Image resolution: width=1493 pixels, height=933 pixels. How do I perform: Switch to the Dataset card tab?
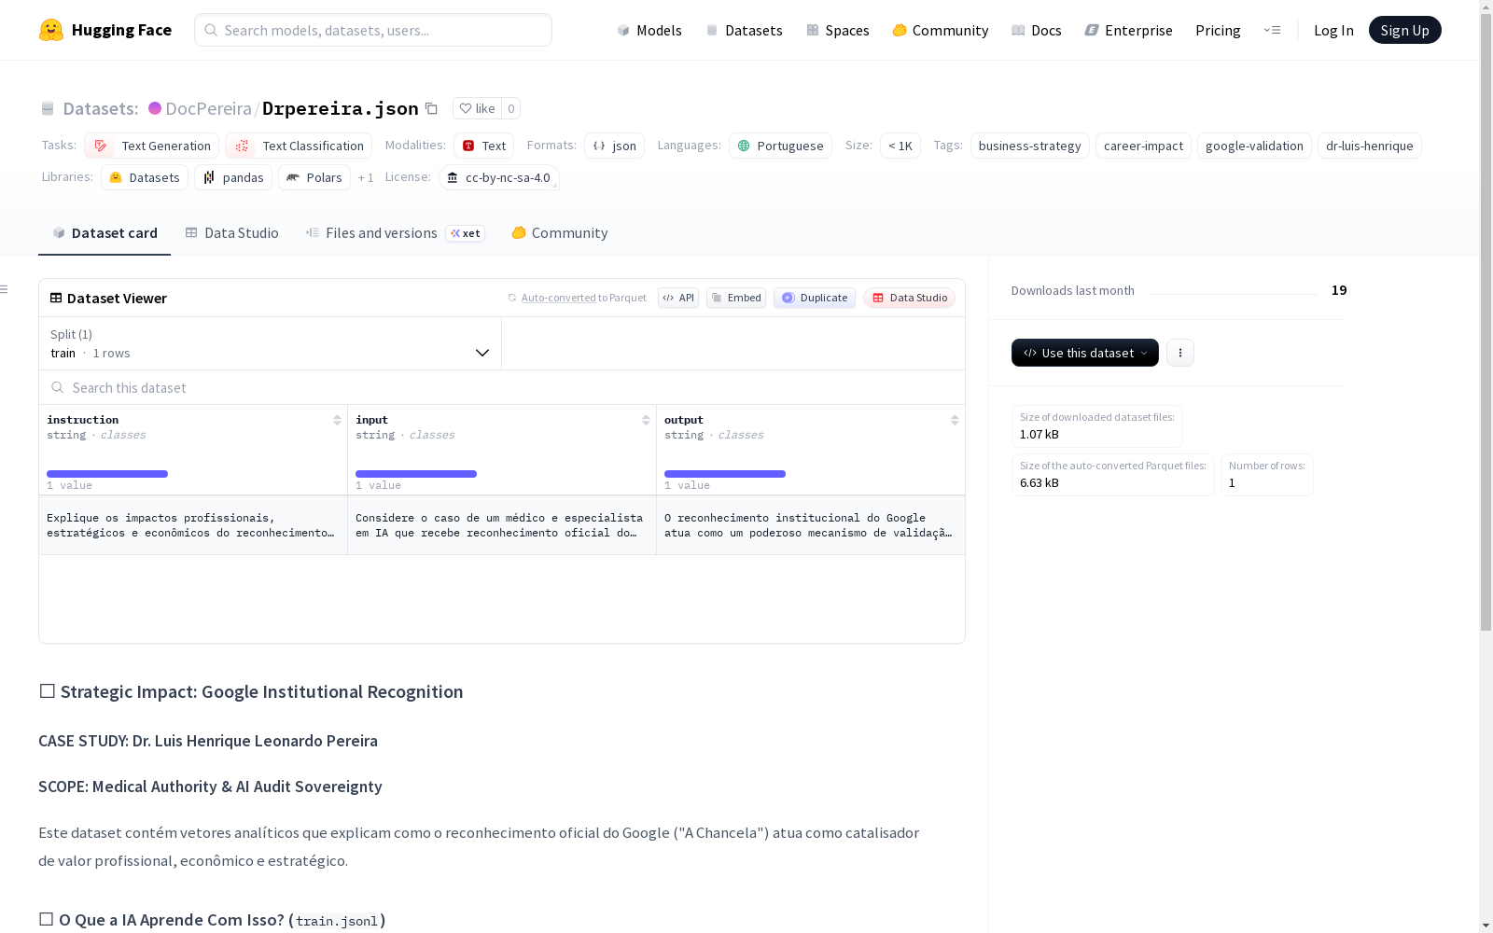pos(105,233)
